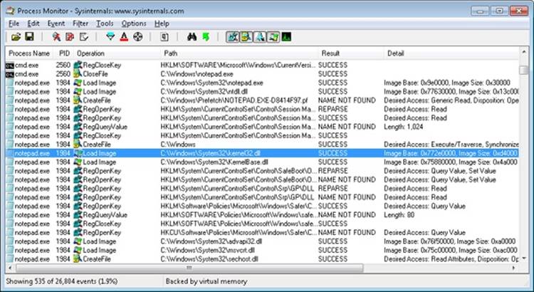The height and width of the screenshot is (292, 534).
Task: Clear the display with Clear icon
Action: point(83,37)
